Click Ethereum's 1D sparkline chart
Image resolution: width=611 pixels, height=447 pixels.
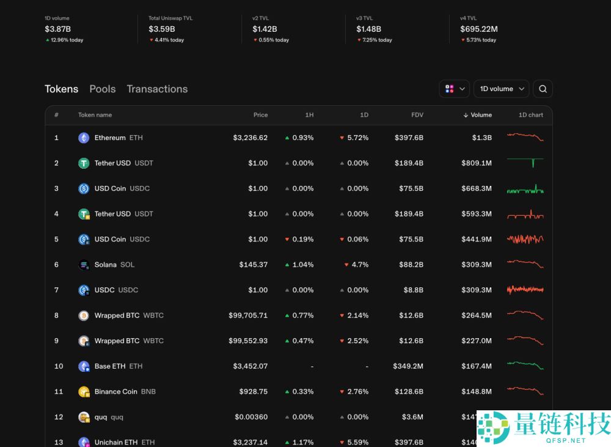tap(525, 138)
